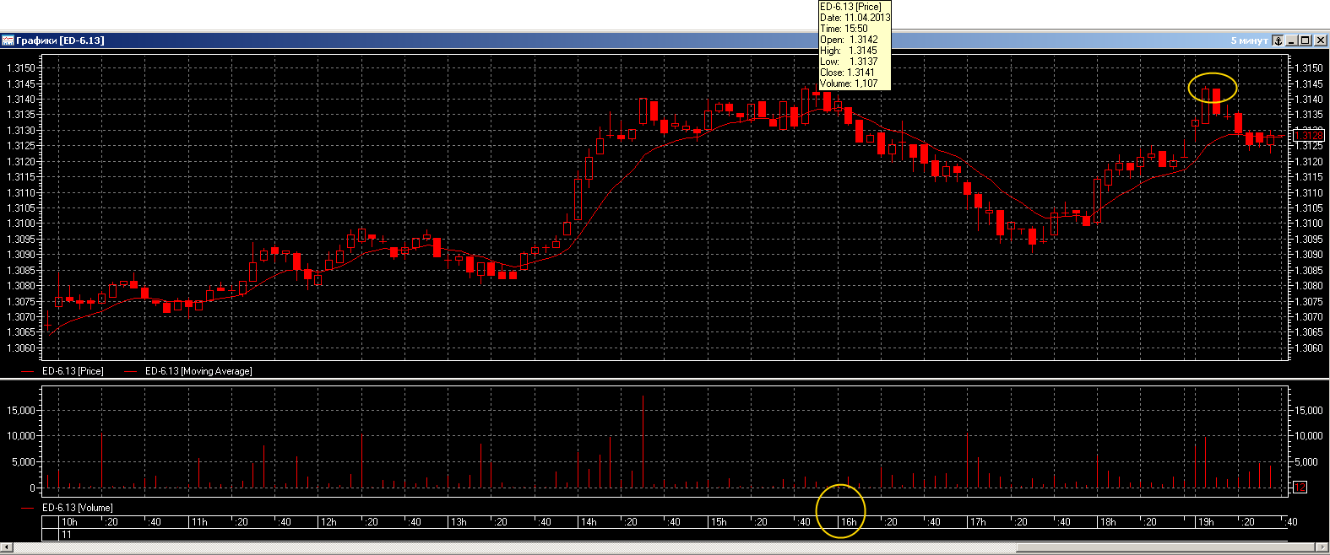Click the 10h mark on time axis

[69, 522]
